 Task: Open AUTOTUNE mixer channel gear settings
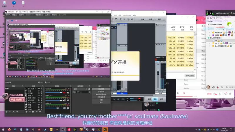(x=68, y=93)
